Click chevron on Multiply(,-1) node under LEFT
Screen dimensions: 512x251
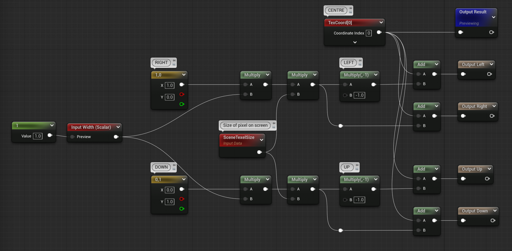point(375,75)
